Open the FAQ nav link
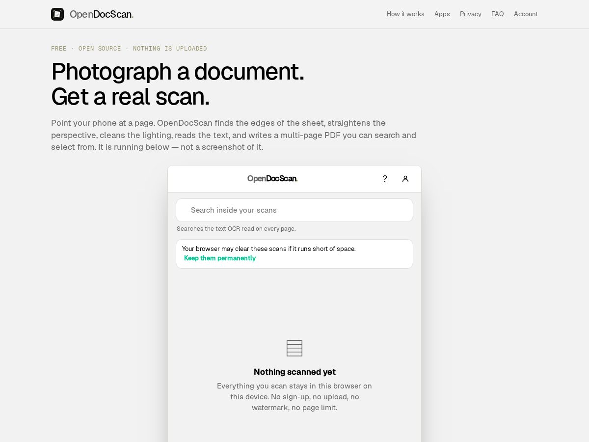Viewport: 589px width, 442px height. point(497,14)
